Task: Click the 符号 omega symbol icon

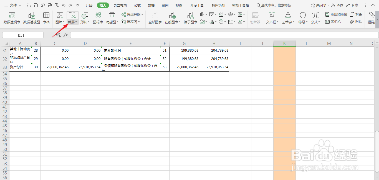Action: coord(303,16)
